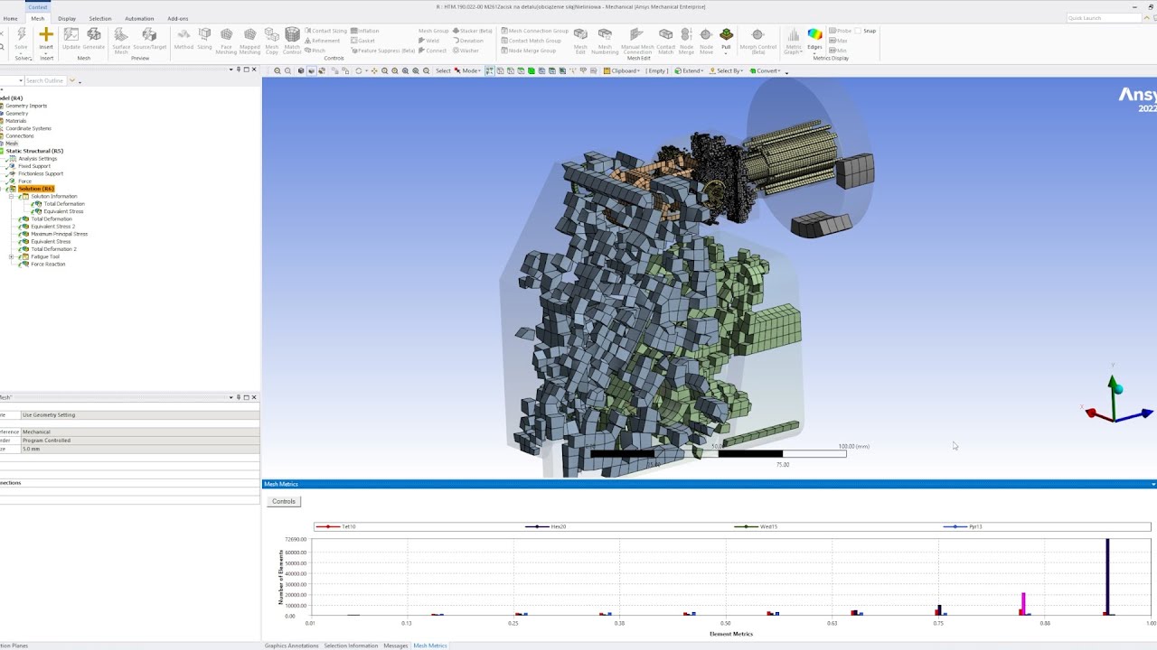The height and width of the screenshot is (650, 1157).
Task: Toggle the Min metrics display
Action: (838, 51)
